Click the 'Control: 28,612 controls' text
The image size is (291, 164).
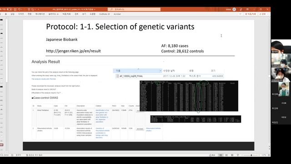click(182, 51)
